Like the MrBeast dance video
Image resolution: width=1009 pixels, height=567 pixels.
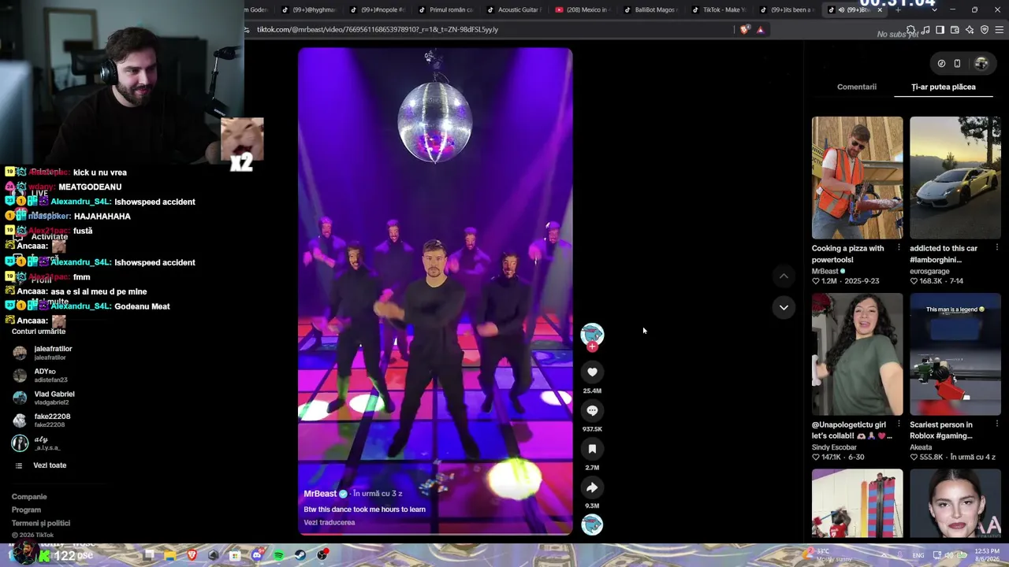tap(592, 372)
